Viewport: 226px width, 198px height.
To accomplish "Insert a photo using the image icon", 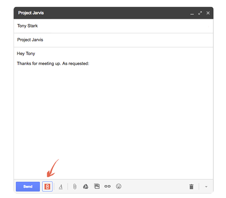I will click(97, 186).
